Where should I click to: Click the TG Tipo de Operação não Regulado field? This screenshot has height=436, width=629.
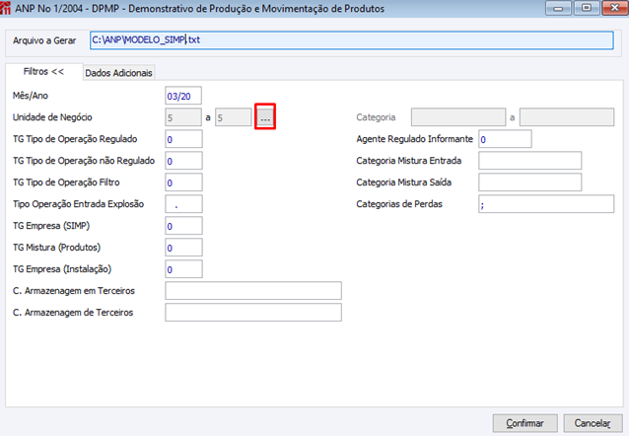[x=183, y=161]
